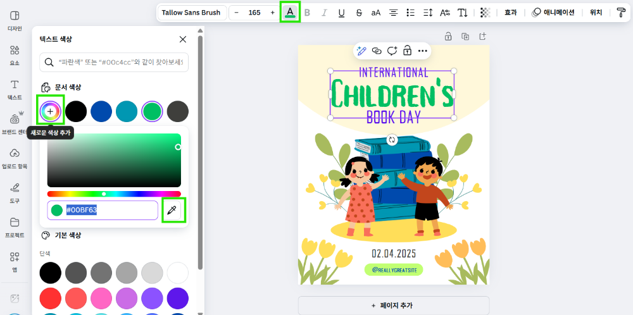The width and height of the screenshot is (633, 315).
Task: Toggle underline formatting
Action: click(x=342, y=13)
